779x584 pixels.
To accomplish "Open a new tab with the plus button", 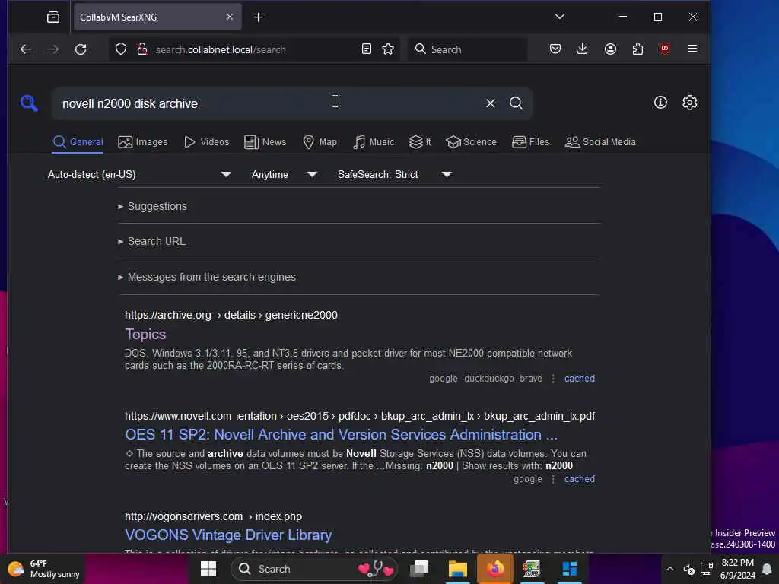I will point(259,17).
